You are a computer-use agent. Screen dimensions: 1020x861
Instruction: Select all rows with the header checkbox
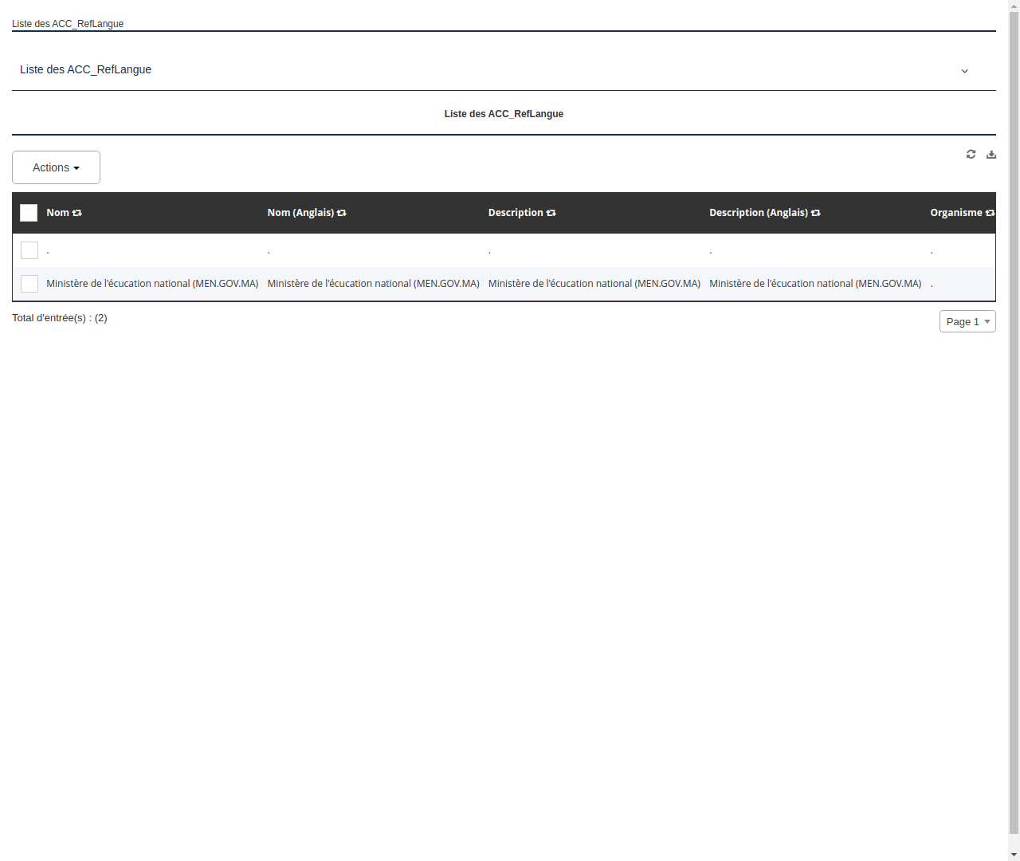[29, 213]
